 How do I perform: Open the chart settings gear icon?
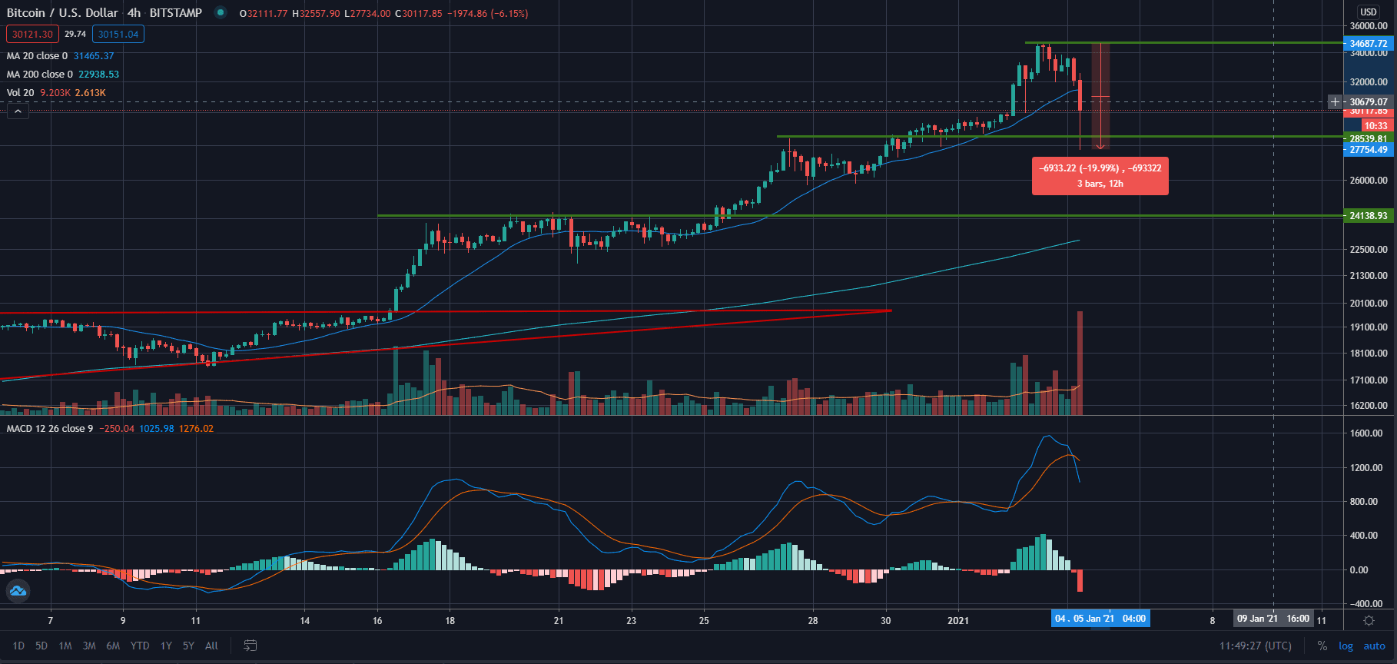1369,620
